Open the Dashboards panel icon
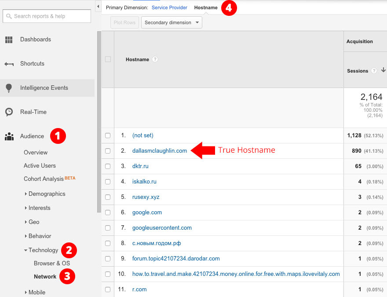The width and height of the screenshot is (387, 297). point(9,39)
